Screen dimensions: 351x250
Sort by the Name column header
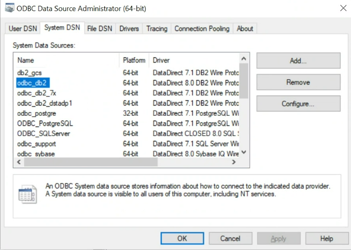pos(67,60)
